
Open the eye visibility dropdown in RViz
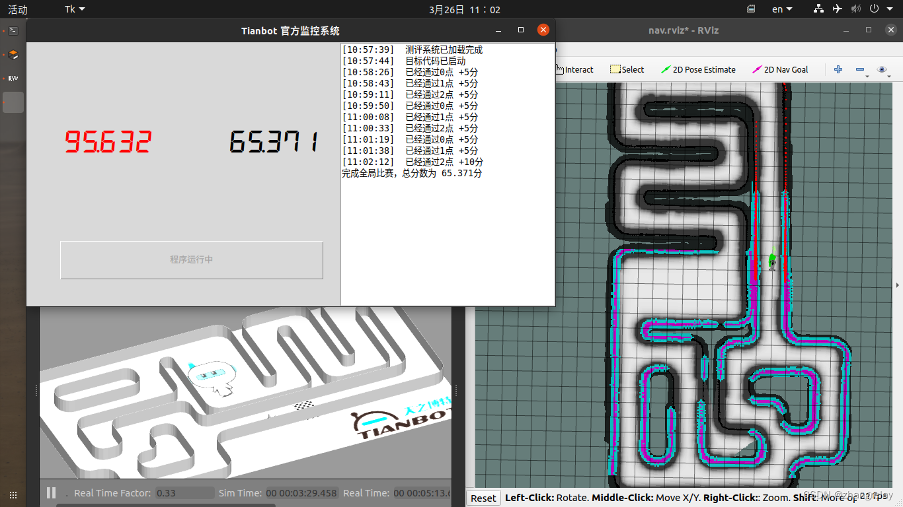click(x=882, y=69)
